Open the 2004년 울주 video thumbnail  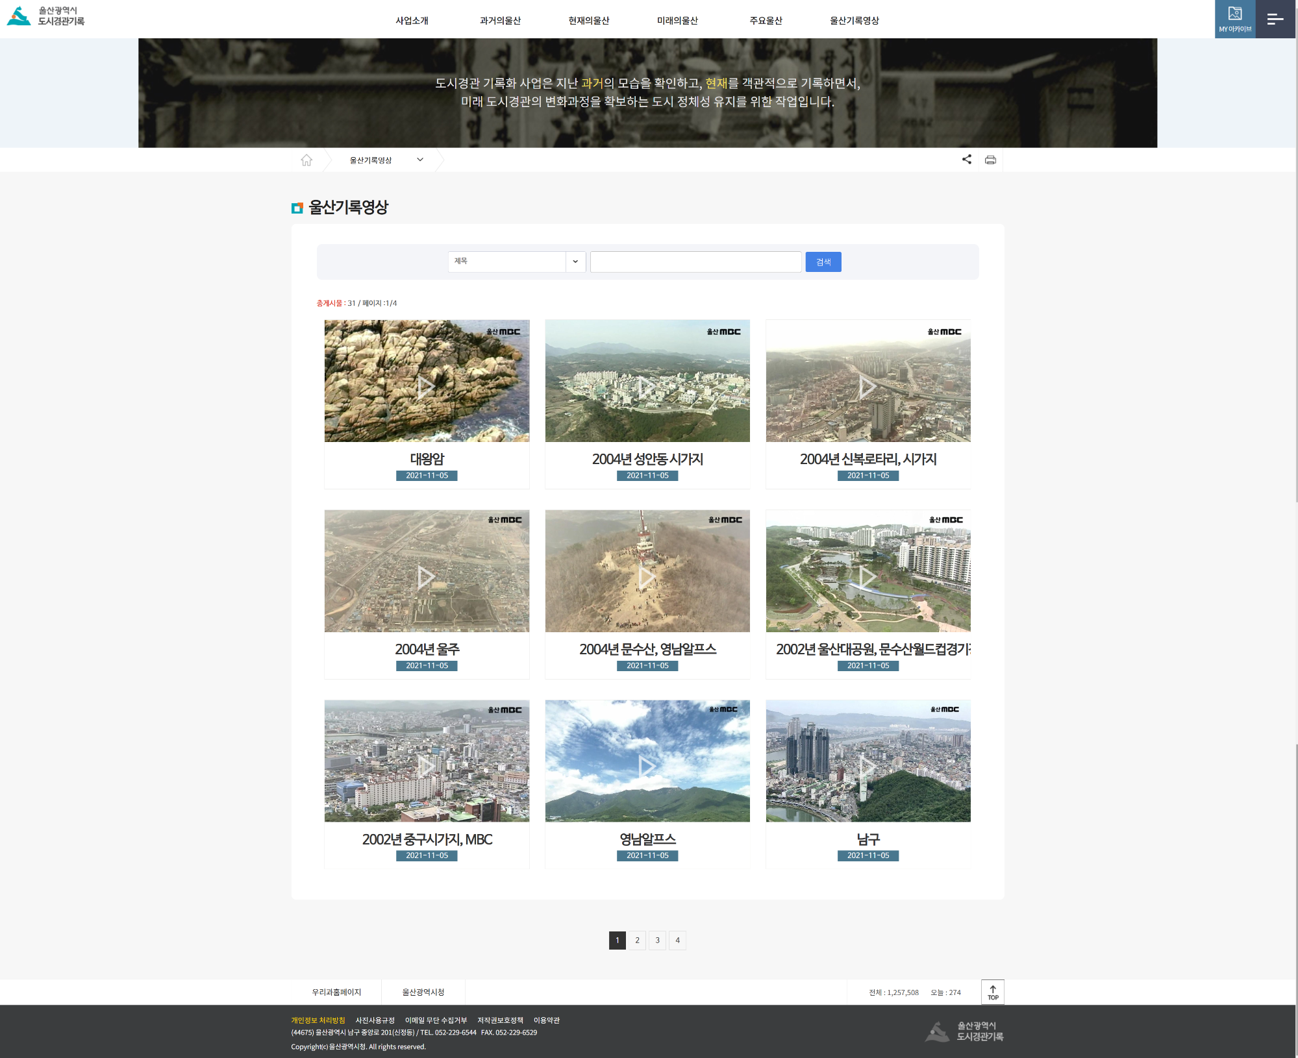pyautogui.click(x=427, y=571)
